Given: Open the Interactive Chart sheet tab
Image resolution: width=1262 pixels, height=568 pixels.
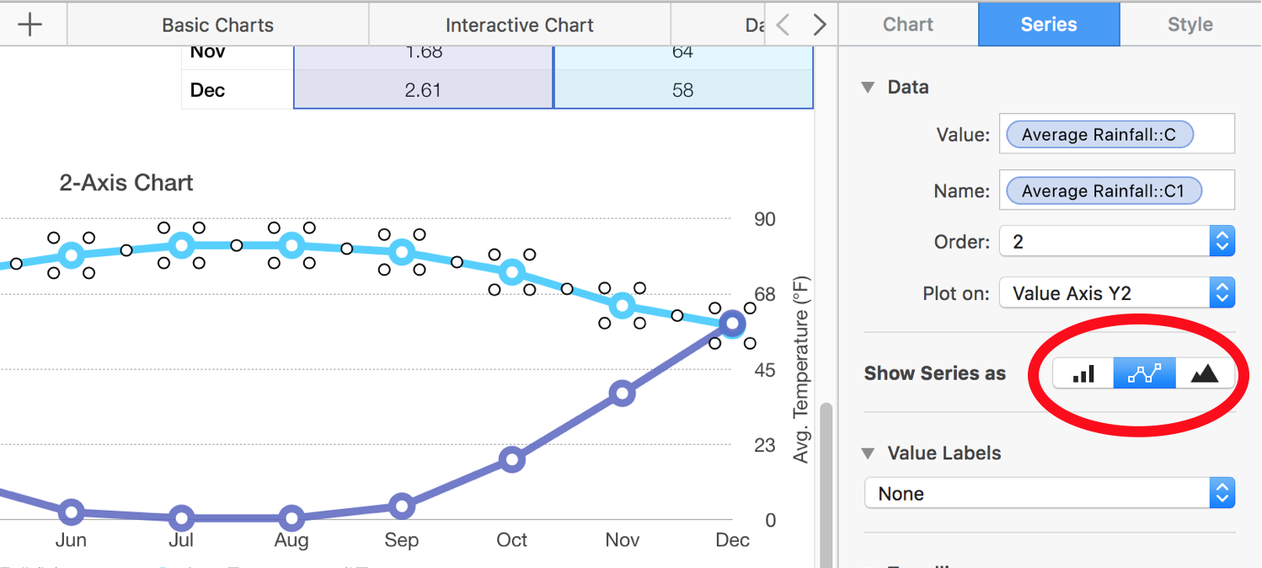Looking at the screenshot, I should tap(519, 25).
